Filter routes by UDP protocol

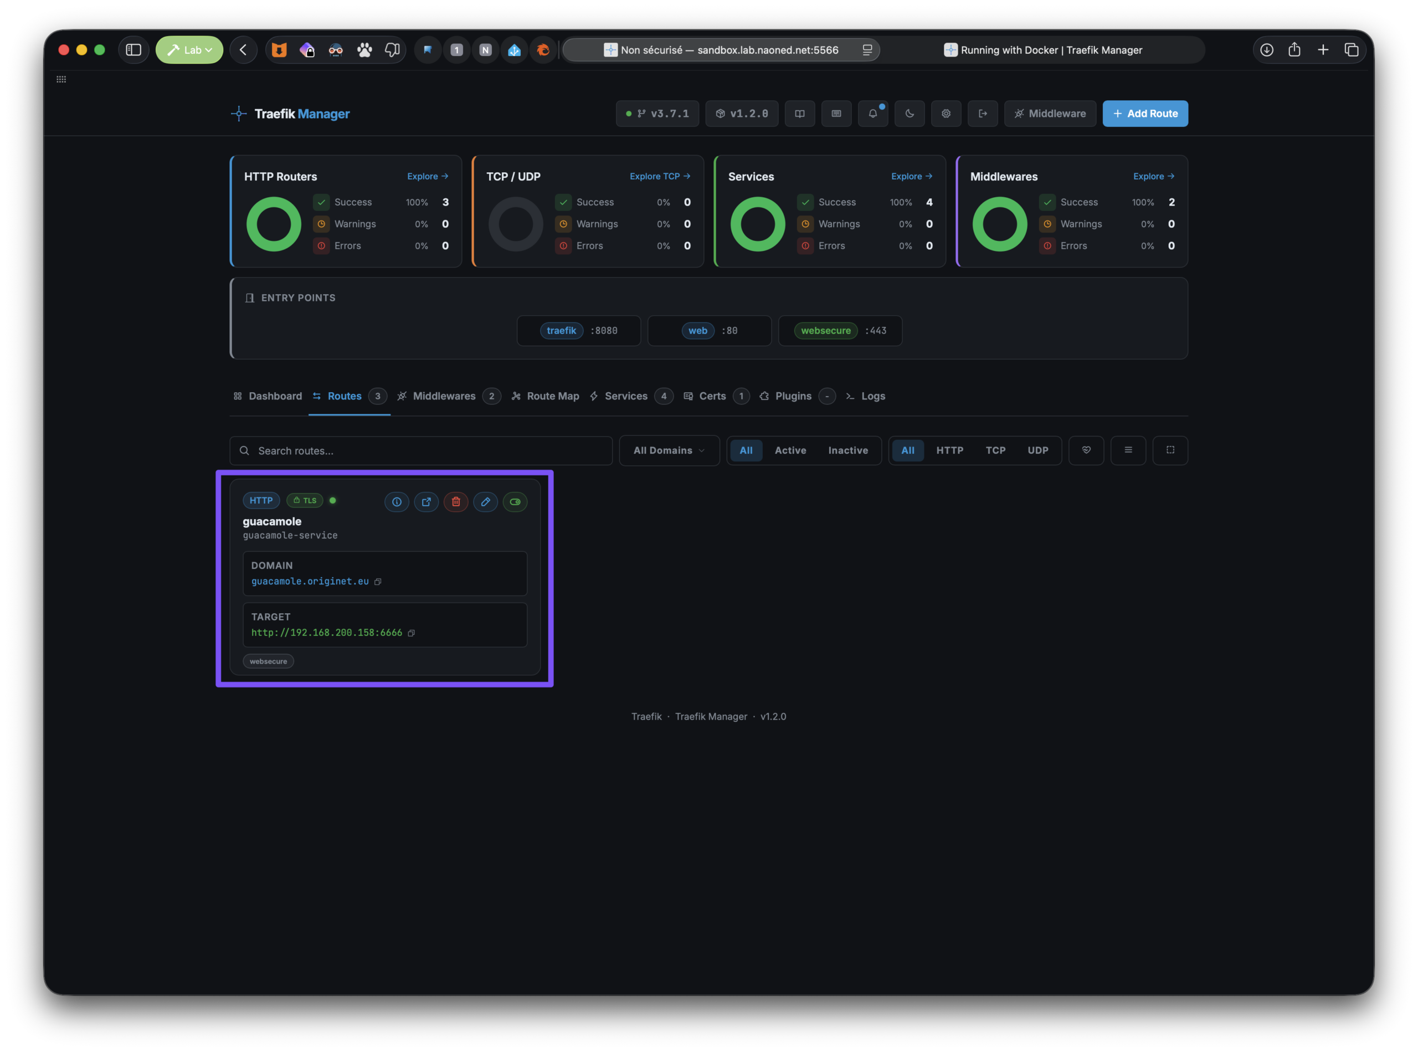tap(1038, 451)
